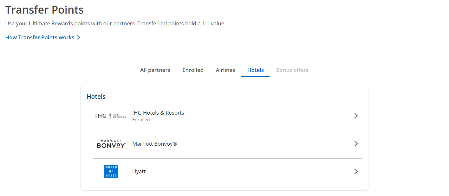
Task: Open the How Transfer Points works link
Action: click(x=40, y=37)
